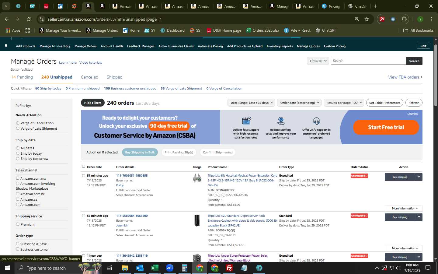Open FileZilla from the taskbar

point(229,268)
